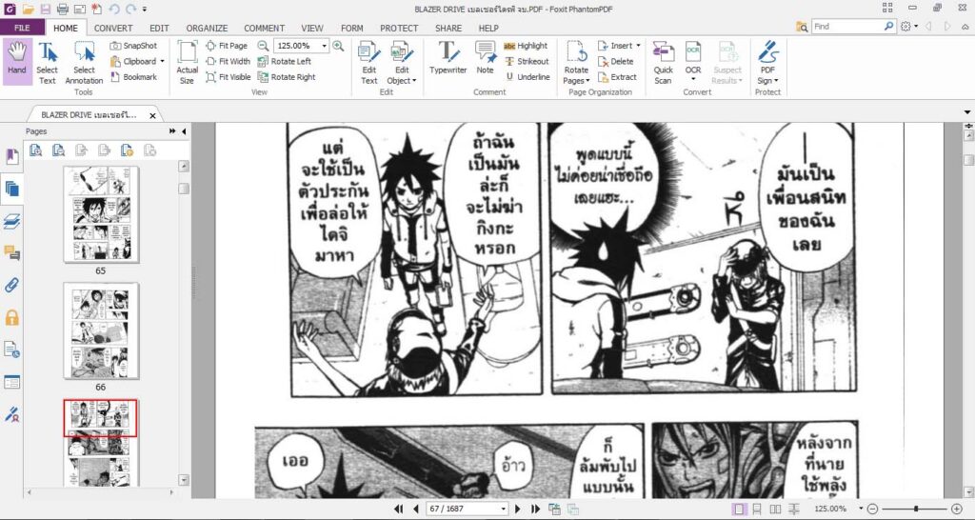Switch to the CONVERT ribbon tab
The image size is (975, 520).
(113, 28)
